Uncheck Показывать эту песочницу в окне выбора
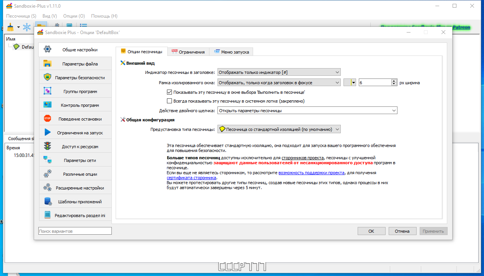This screenshot has width=484, height=276. (x=169, y=92)
